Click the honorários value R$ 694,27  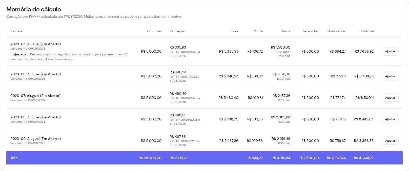338,51
